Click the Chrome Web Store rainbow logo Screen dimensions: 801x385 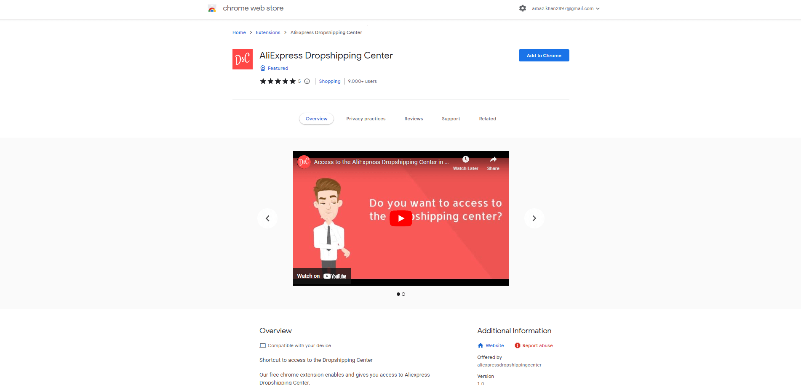pyautogui.click(x=212, y=8)
